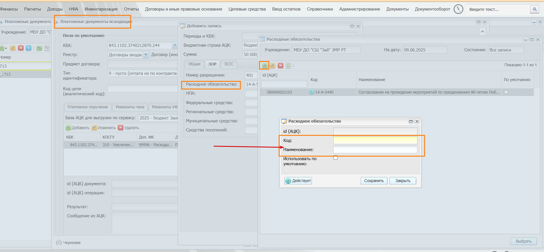Open the Отчеты menu
The width and height of the screenshot is (544, 252).
coord(131,9)
